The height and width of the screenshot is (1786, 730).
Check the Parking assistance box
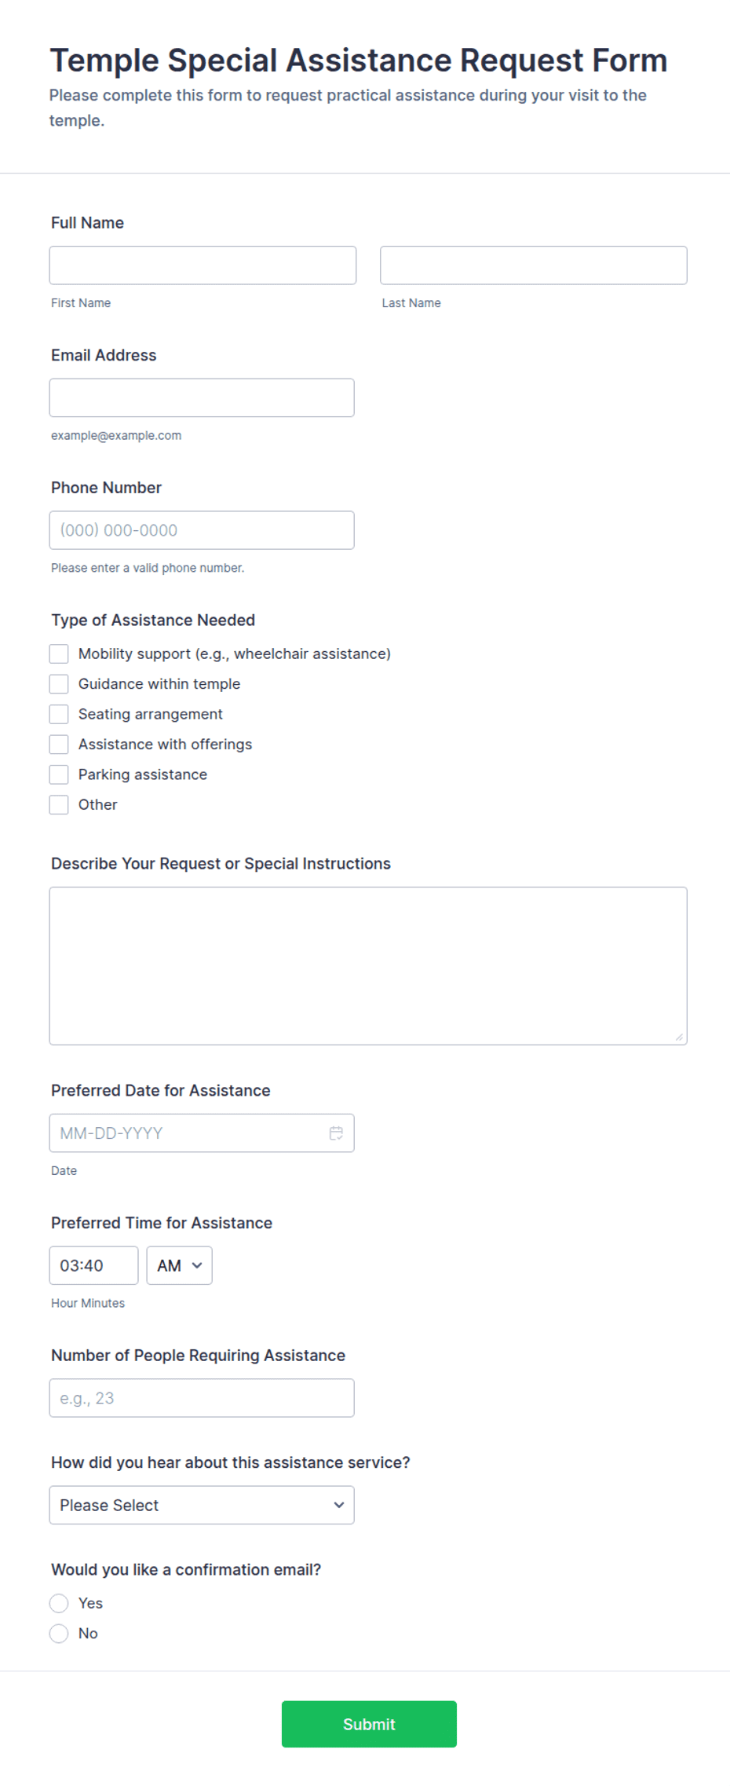click(59, 774)
